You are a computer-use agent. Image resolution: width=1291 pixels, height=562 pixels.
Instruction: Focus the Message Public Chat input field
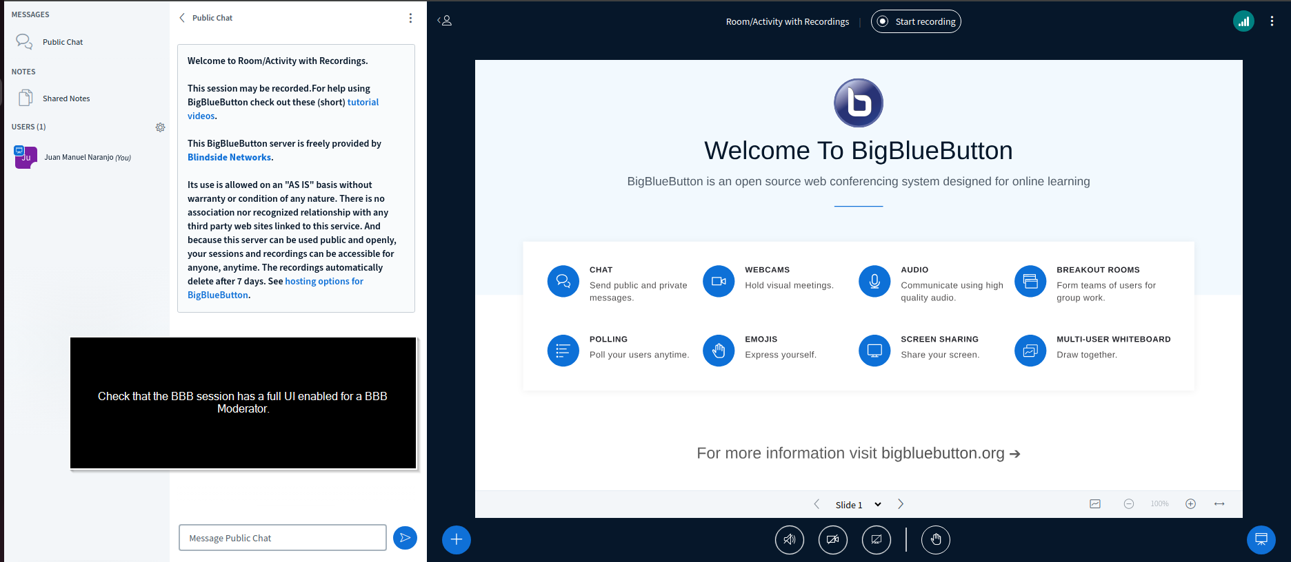tap(283, 538)
